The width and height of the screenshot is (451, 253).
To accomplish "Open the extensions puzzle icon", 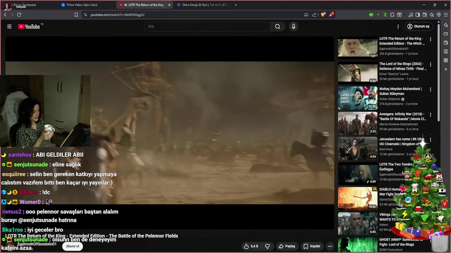I will pyautogui.click(x=392, y=15).
